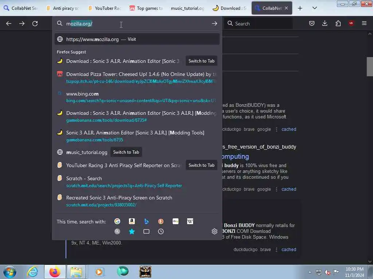Open the www.bing.com search suggestion

[137, 97]
